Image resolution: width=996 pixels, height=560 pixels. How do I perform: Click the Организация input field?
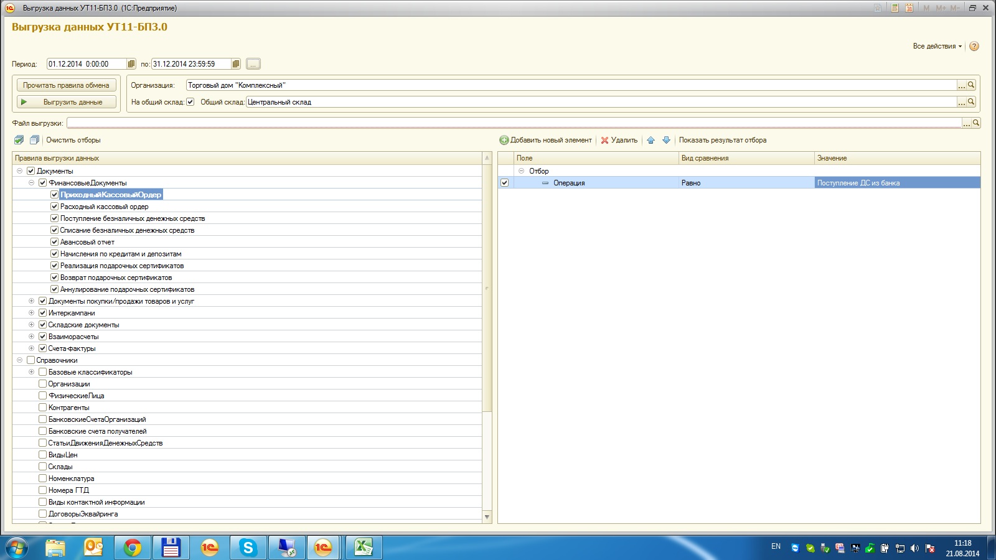coord(571,85)
